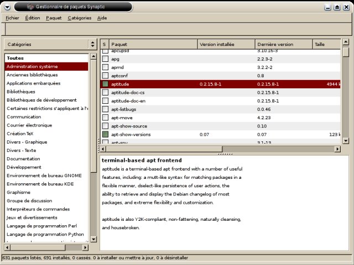Image resolution: width=354 pixels, height=265 pixels.
Task: Click the category list scroll-left arrow
Action: coord(8,247)
